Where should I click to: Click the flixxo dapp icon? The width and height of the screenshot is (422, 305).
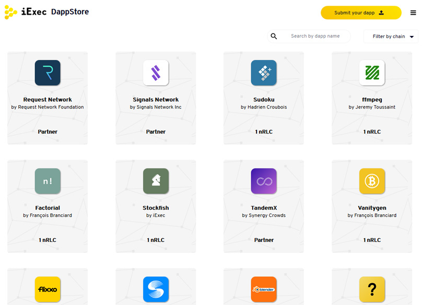(x=48, y=289)
